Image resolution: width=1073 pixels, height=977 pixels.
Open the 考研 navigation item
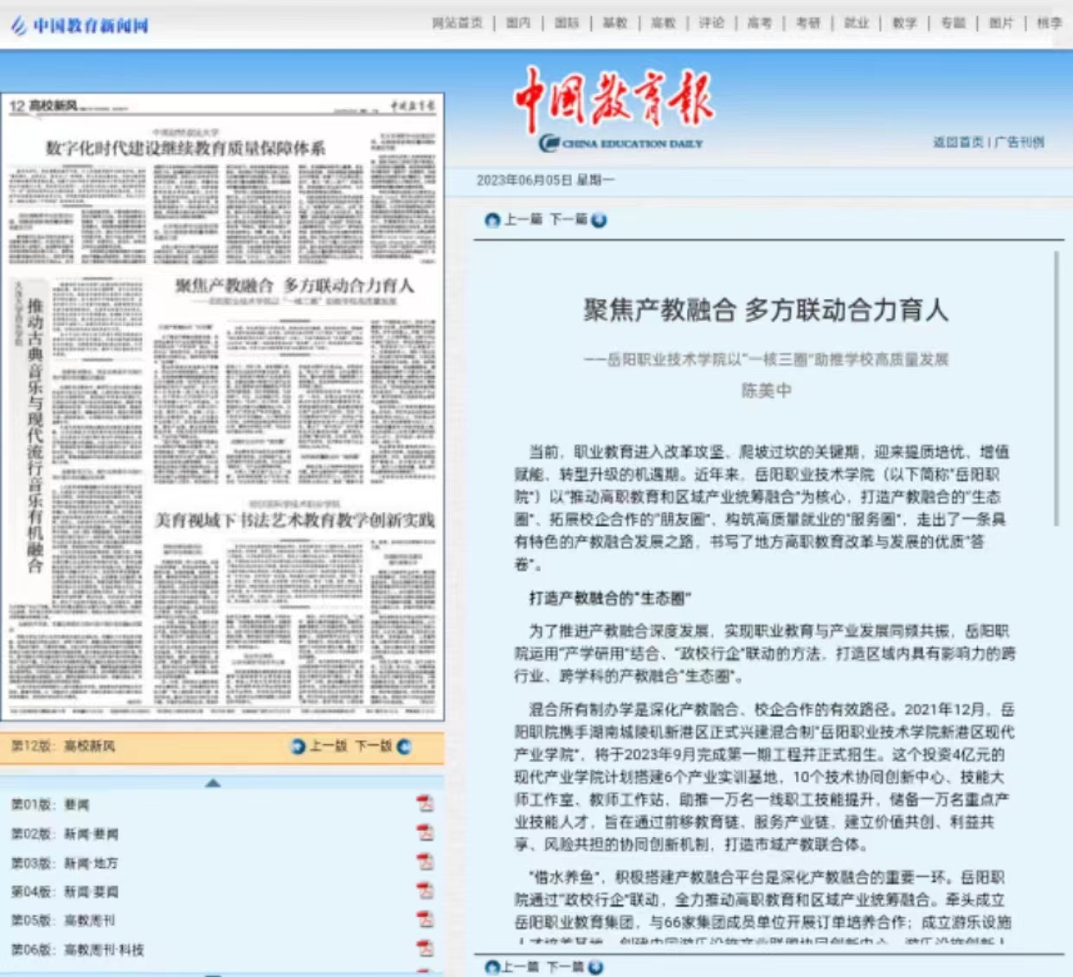(x=808, y=23)
